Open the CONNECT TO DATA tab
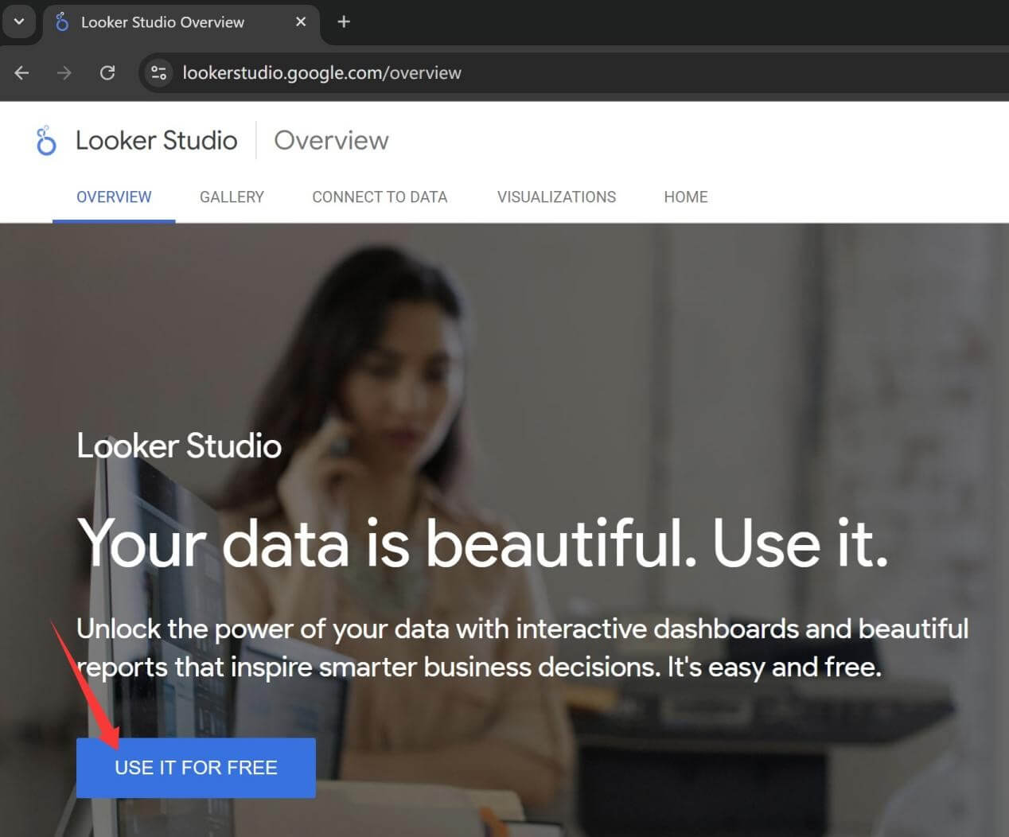Viewport: 1009px width, 837px height. pyautogui.click(x=380, y=197)
